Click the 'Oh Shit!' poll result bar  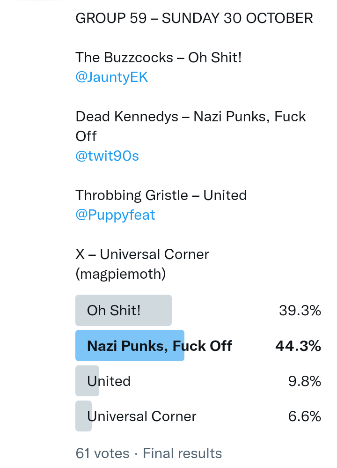[x=123, y=310]
